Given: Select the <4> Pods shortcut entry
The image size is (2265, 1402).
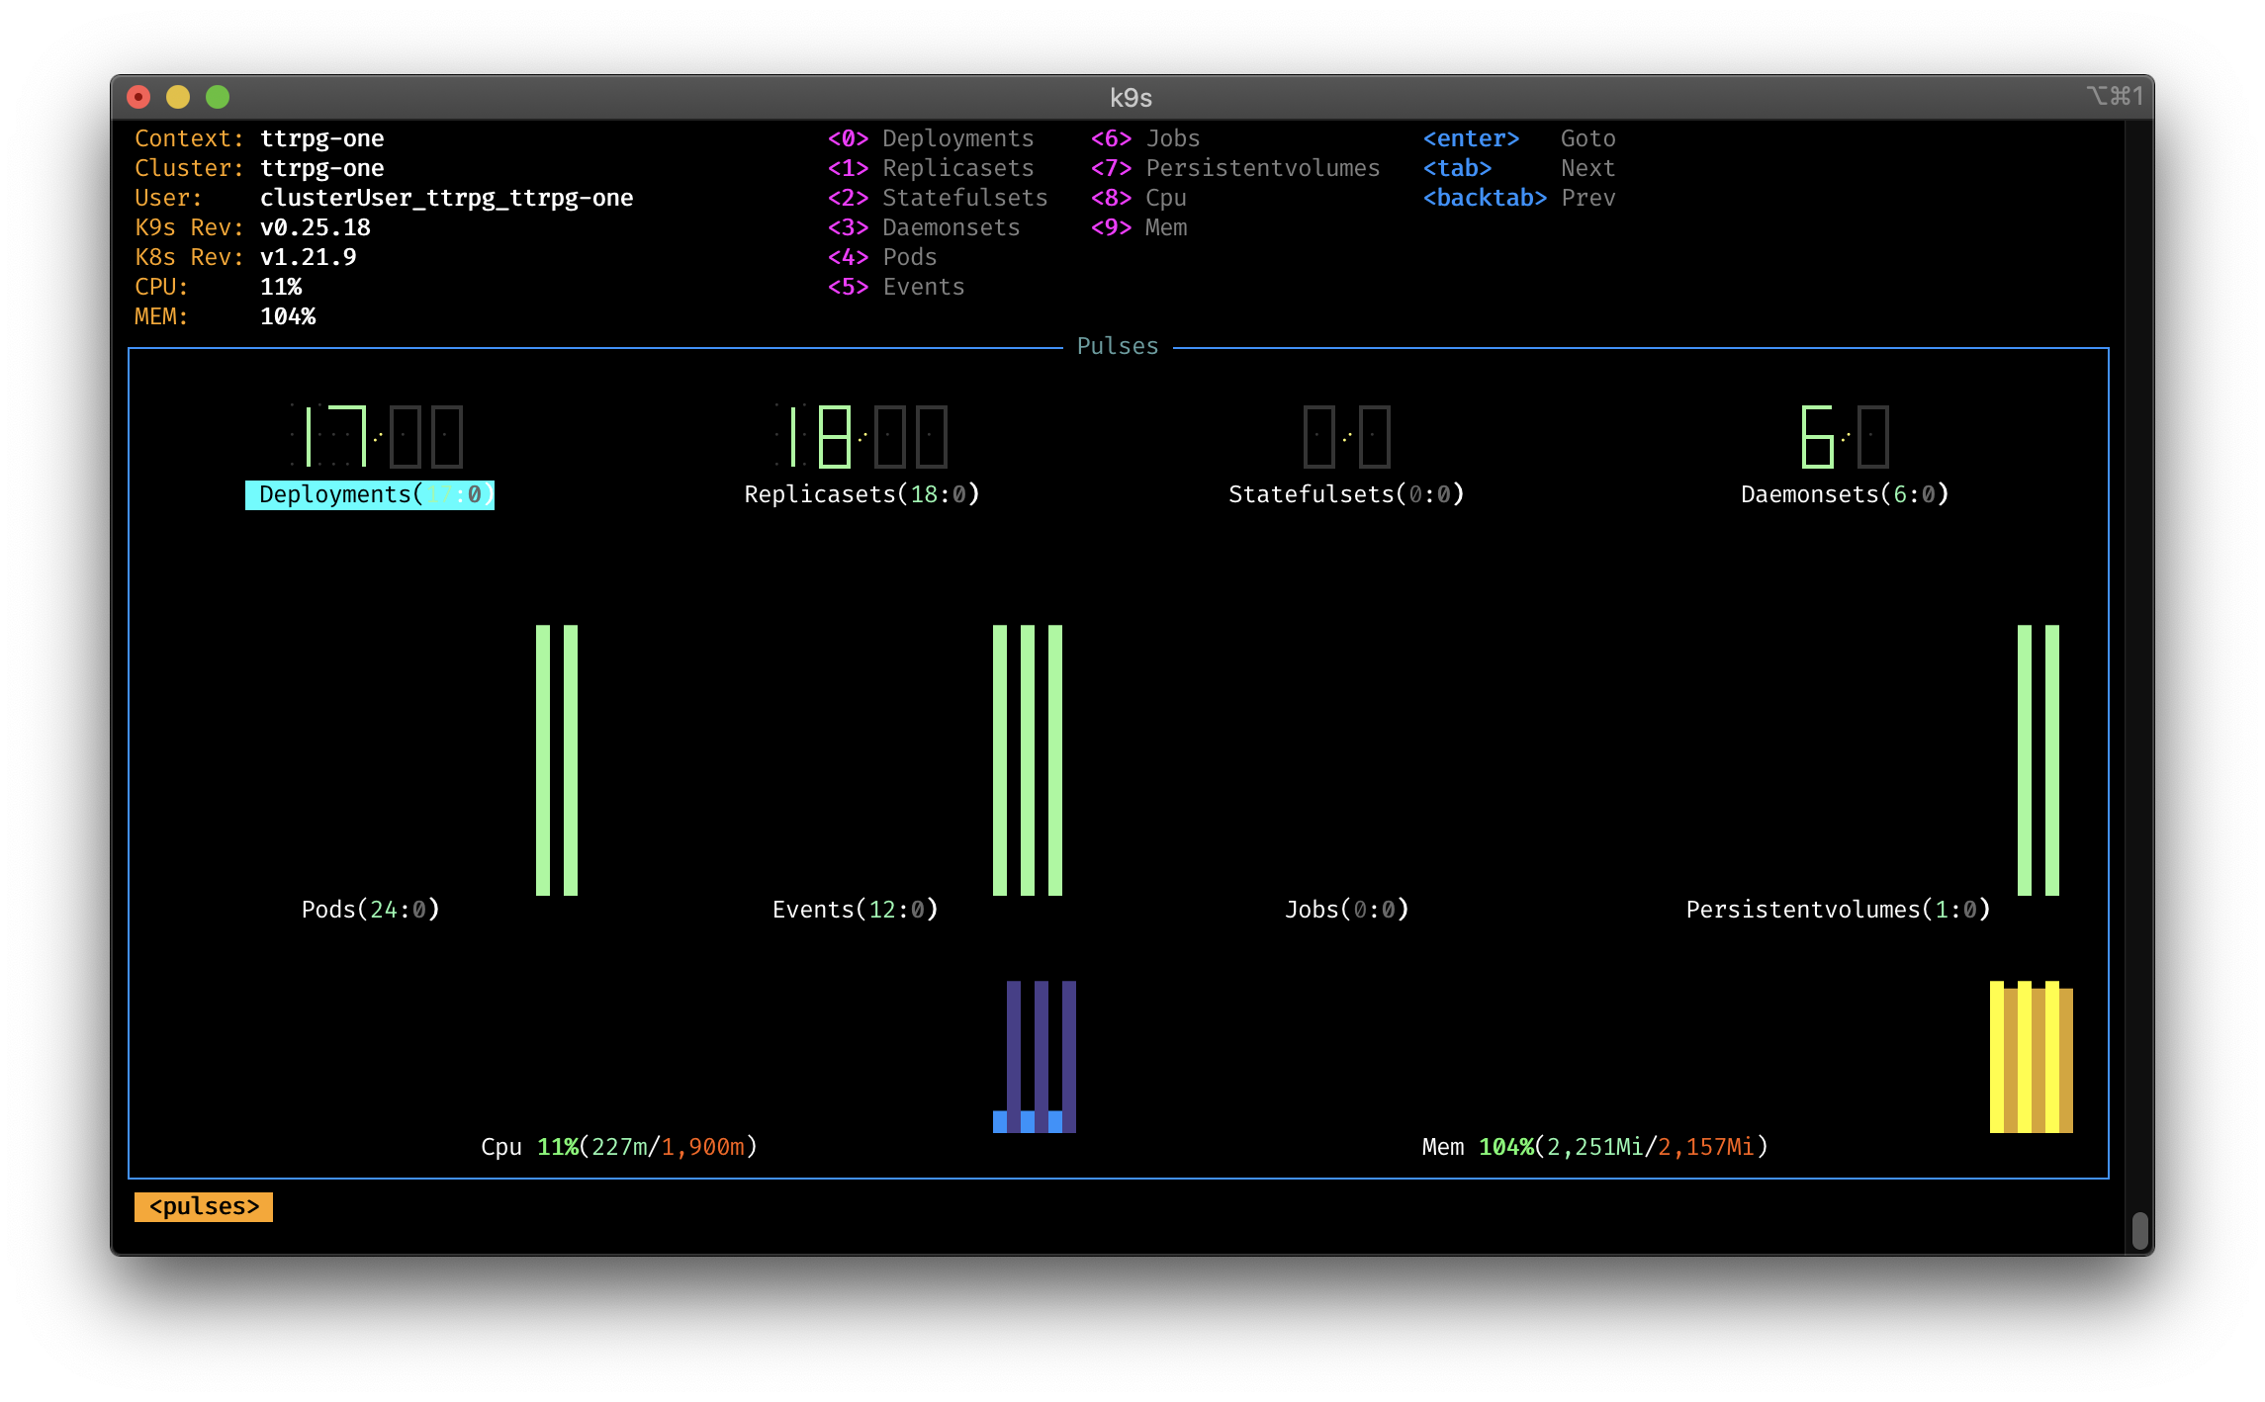Looking at the screenshot, I should [x=882, y=257].
